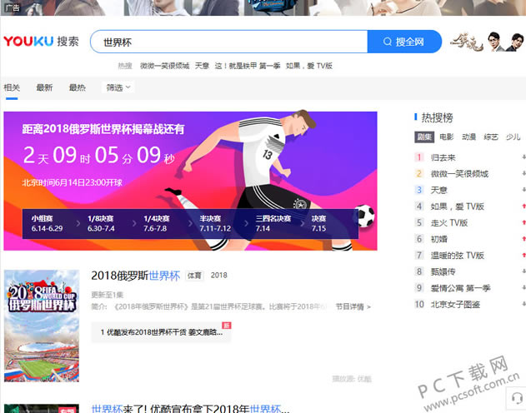Click the 搜全网 search button
The width and height of the screenshot is (526, 413).
click(404, 42)
